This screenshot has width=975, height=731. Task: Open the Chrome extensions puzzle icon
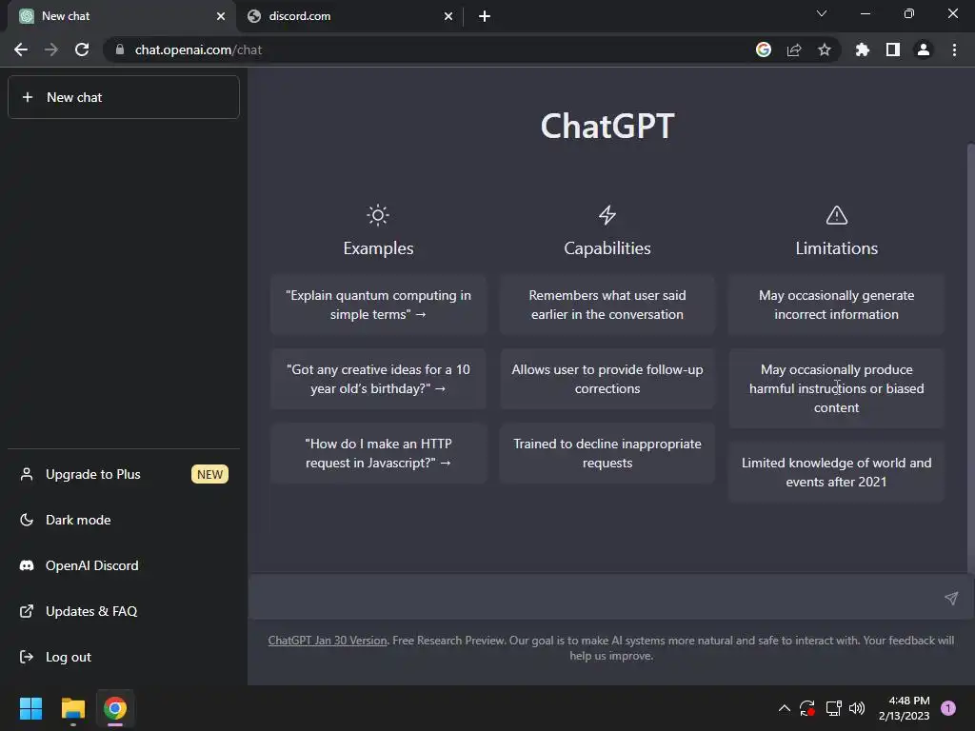coord(862,49)
